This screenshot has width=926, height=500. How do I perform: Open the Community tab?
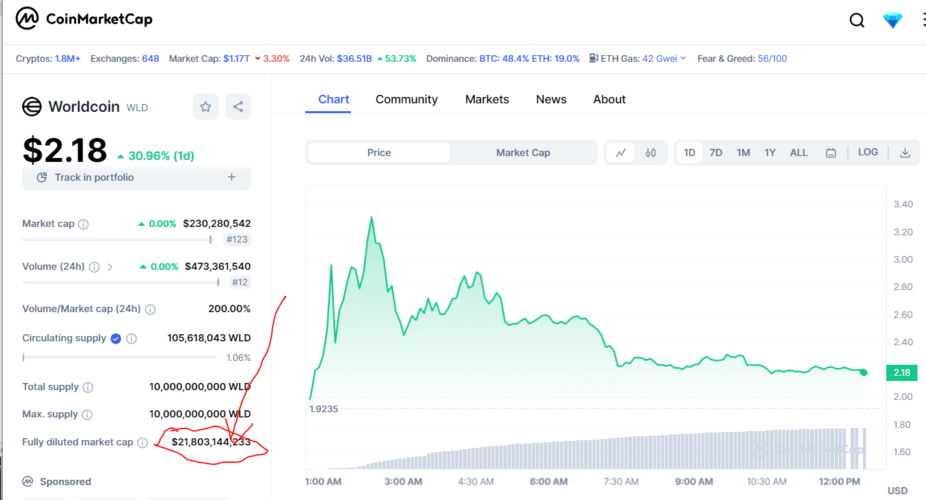407,99
